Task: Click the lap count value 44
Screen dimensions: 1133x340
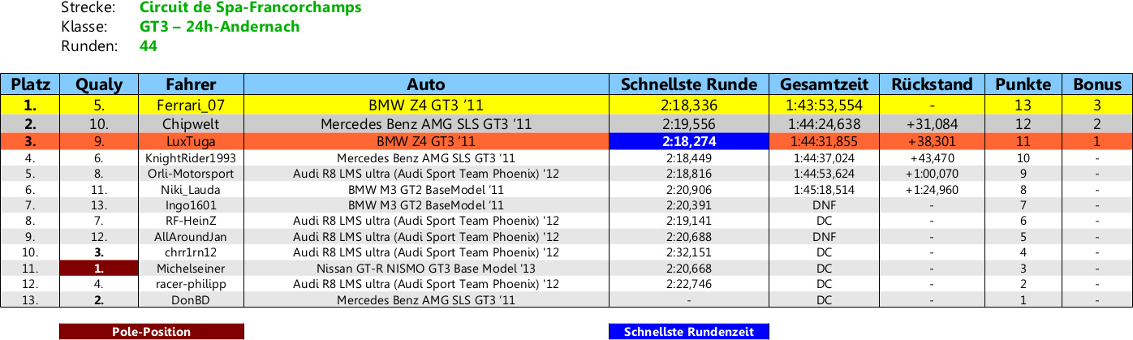Action: [149, 46]
